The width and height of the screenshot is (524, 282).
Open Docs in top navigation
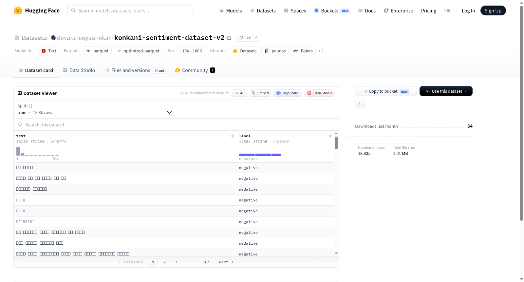point(367,11)
